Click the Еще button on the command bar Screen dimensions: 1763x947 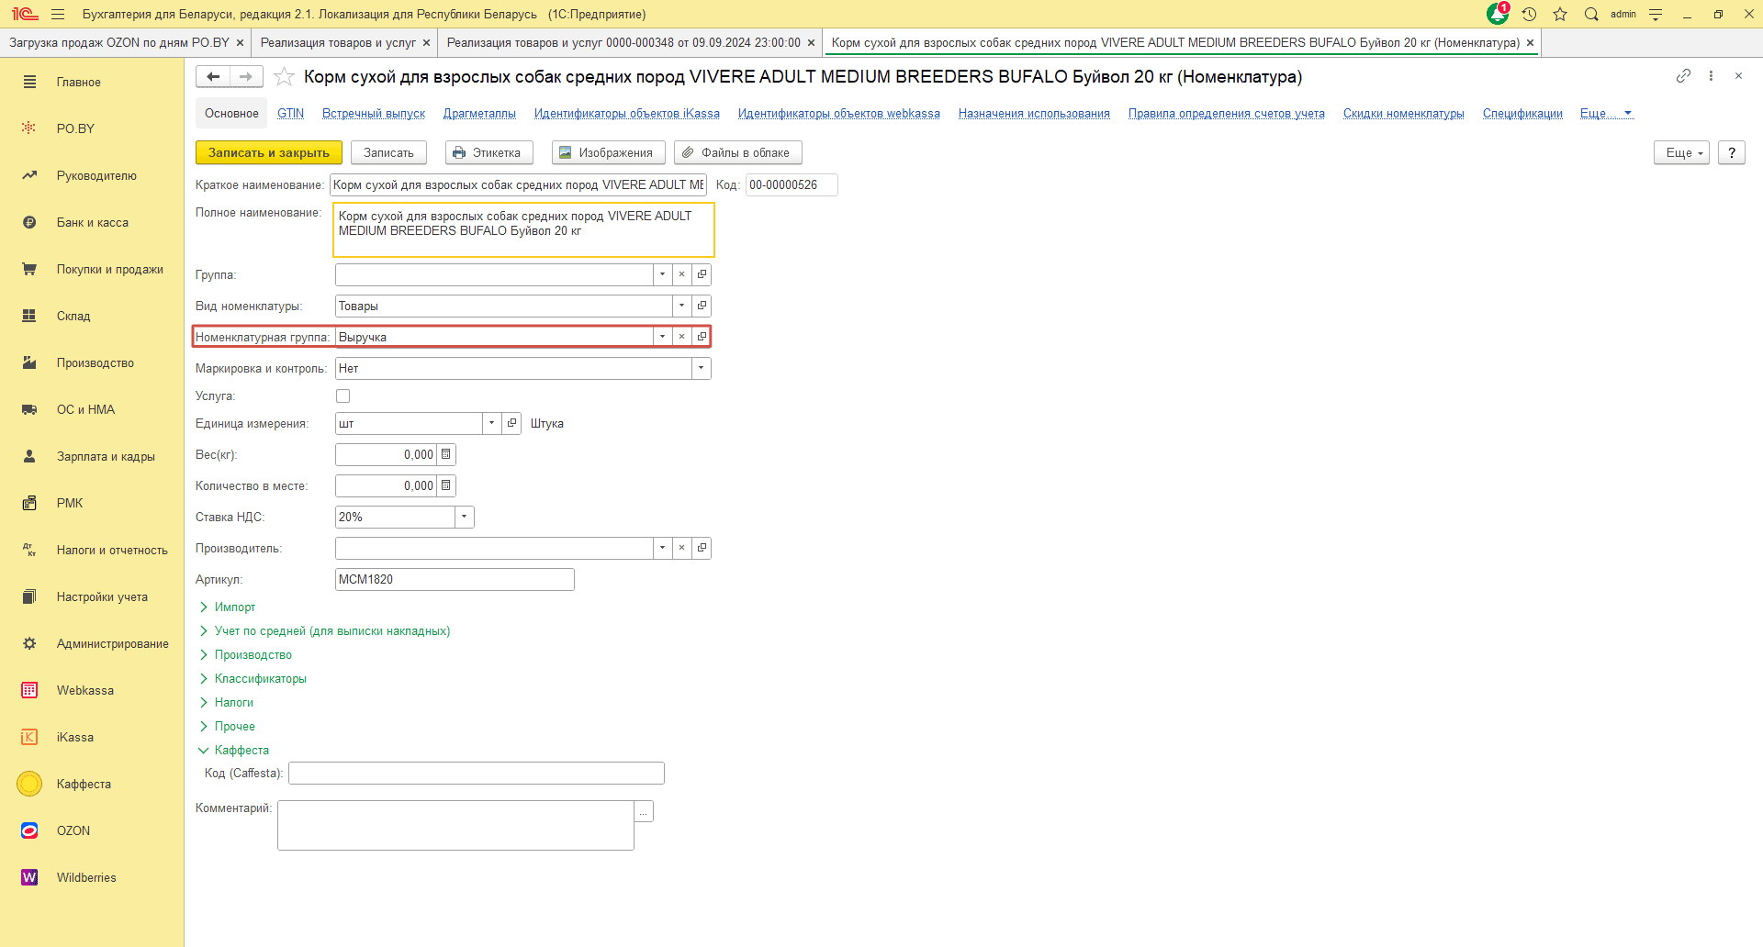pos(1682,152)
